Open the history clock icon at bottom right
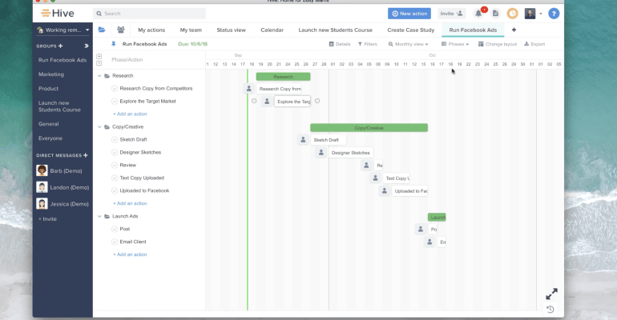Viewport: 617px width, 320px height. coord(550,310)
